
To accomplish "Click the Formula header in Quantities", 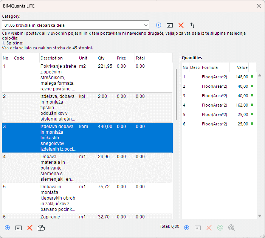I will (x=215, y=67).
